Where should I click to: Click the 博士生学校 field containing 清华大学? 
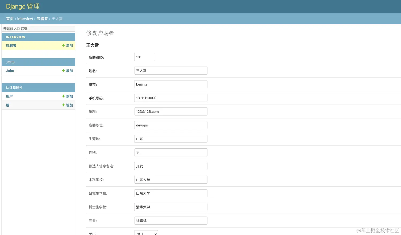pos(171,207)
